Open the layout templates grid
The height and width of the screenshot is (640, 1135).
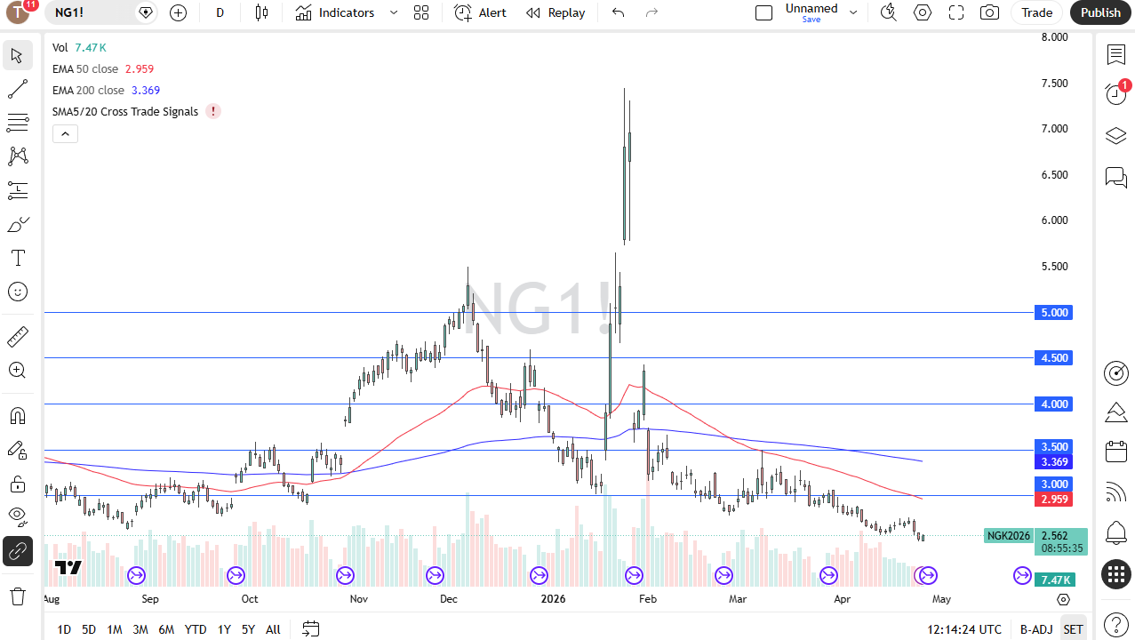pyautogui.click(x=421, y=12)
